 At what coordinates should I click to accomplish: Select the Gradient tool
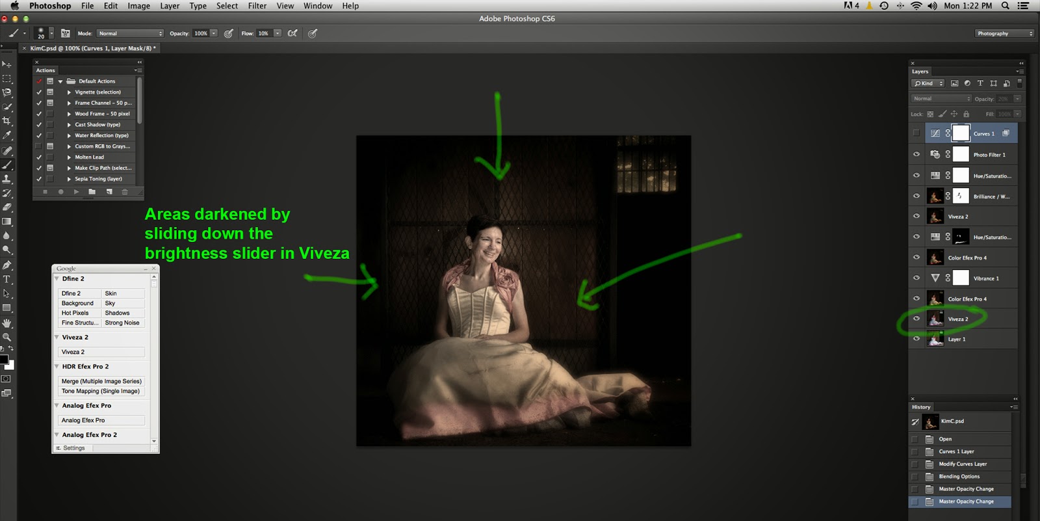pos(6,221)
